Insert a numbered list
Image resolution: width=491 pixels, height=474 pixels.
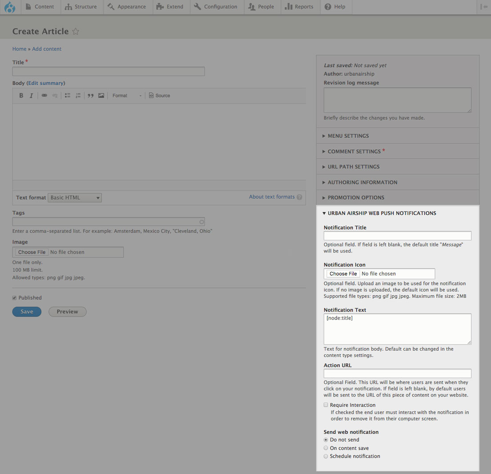[x=78, y=96]
